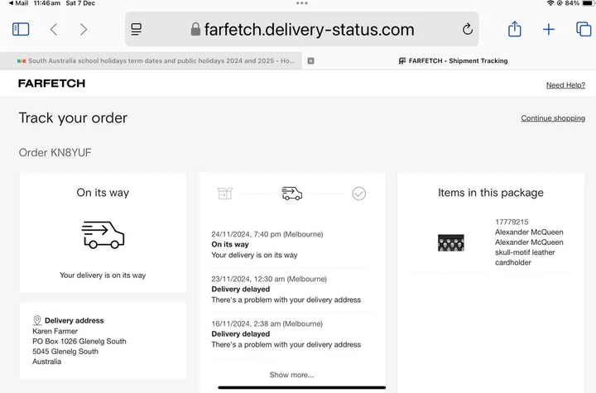This screenshot has width=596, height=393.
Task: Follow the Continue shopping link
Action: tap(553, 118)
